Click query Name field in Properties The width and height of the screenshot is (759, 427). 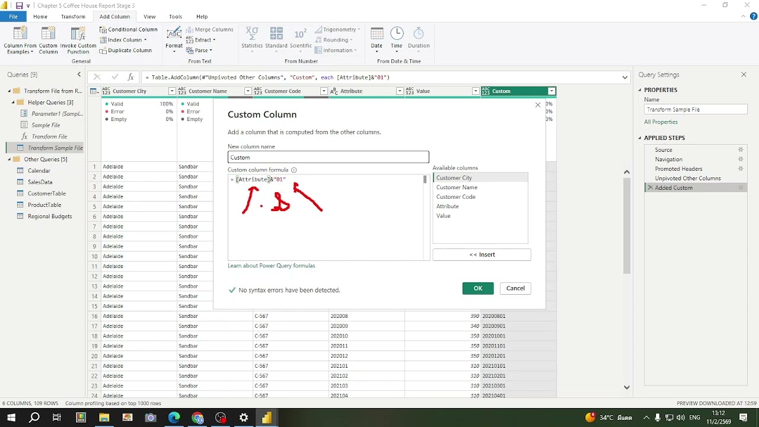[696, 110]
